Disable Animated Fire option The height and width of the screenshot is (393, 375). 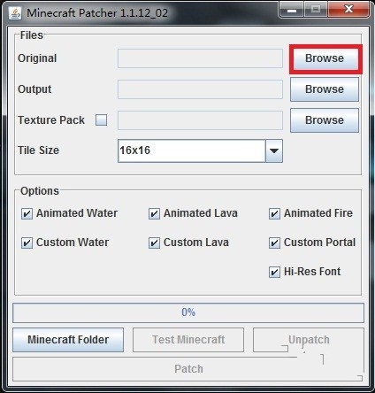274,213
